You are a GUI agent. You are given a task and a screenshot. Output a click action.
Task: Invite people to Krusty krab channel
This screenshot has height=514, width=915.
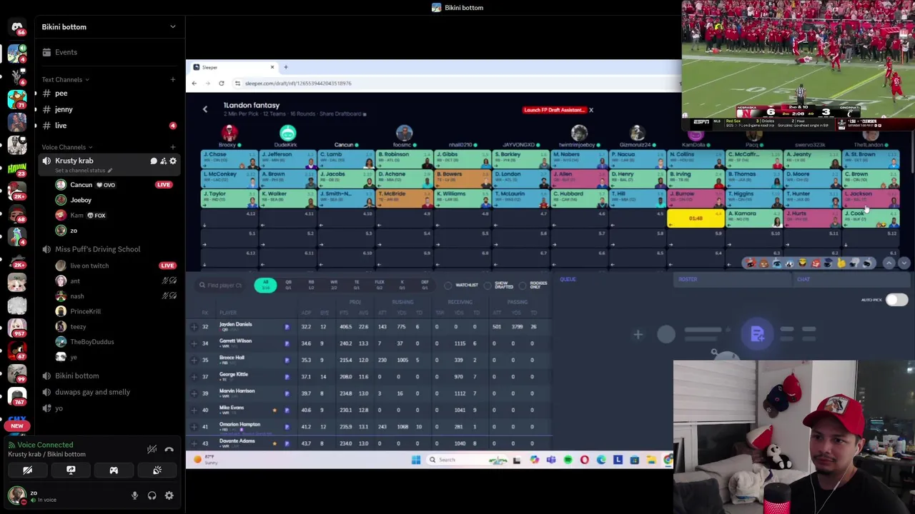[163, 161]
